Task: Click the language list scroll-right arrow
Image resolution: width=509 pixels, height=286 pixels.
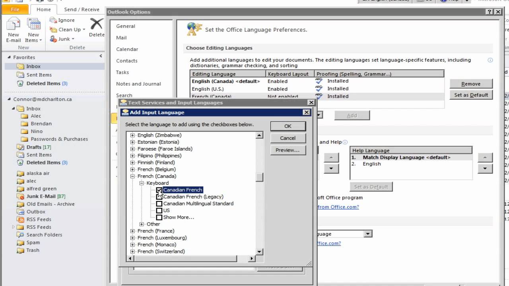Action: [251, 259]
